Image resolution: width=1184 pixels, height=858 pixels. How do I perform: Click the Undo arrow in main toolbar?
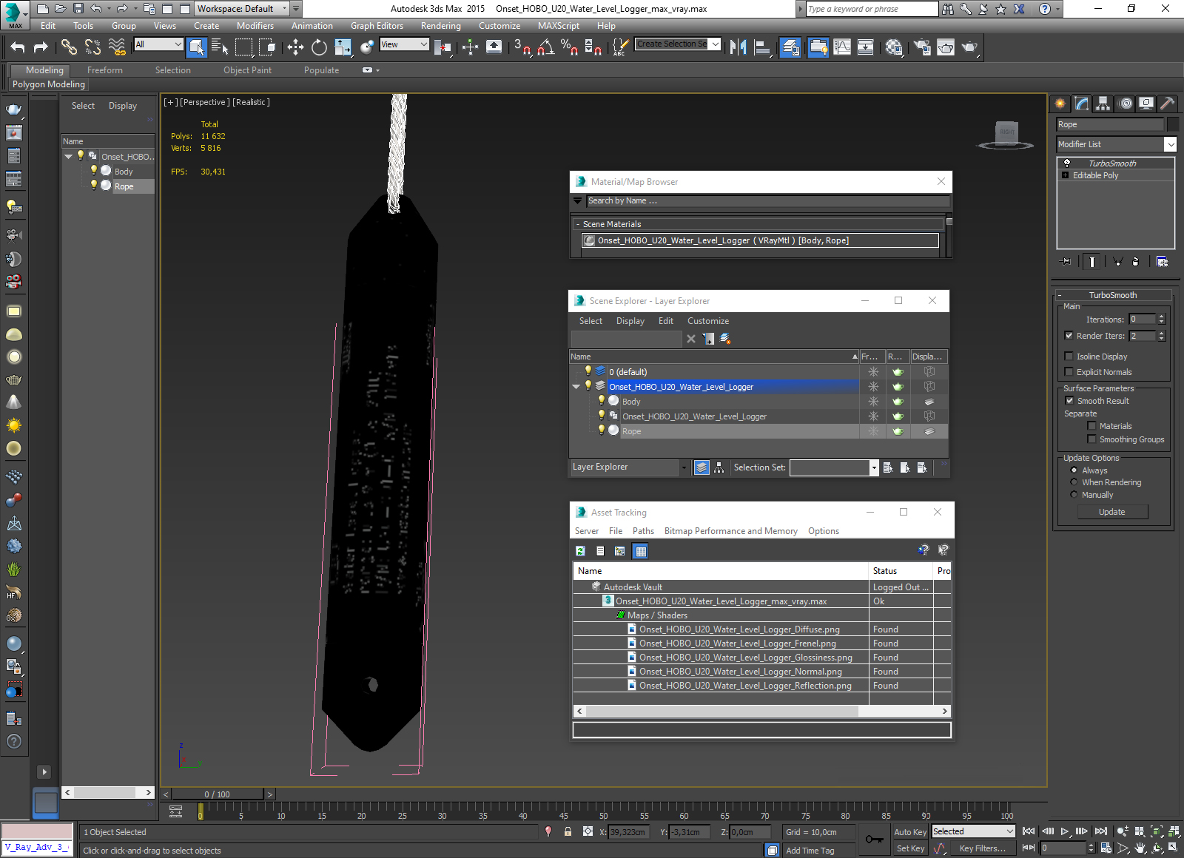[18, 47]
